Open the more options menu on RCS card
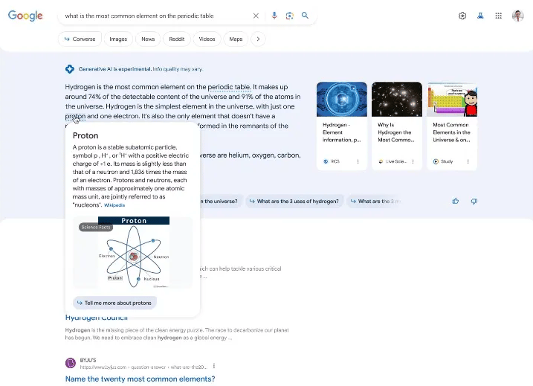The image size is (533, 386). tap(358, 161)
